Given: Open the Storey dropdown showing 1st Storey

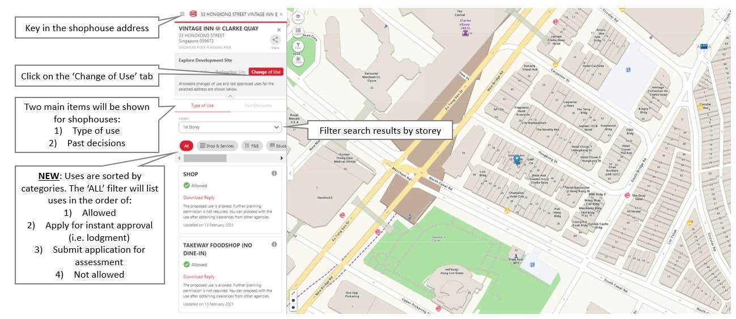Looking at the screenshot, I should pyautogui.click(x=230, y=127).
